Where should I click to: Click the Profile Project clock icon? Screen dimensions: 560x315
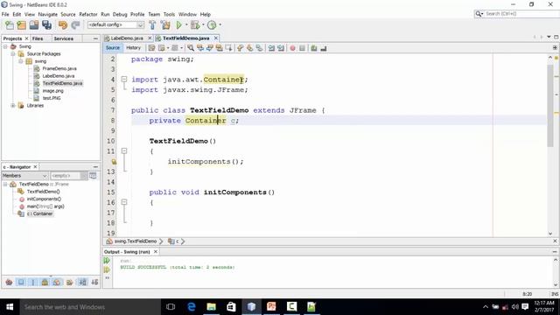coord(212,25)
